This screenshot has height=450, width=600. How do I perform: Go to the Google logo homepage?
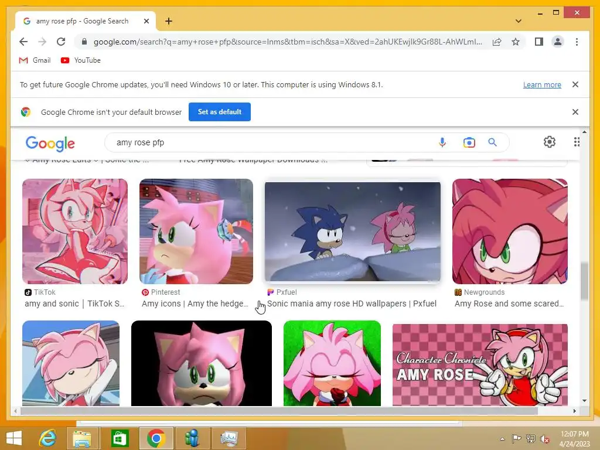(x=50, y=143)
